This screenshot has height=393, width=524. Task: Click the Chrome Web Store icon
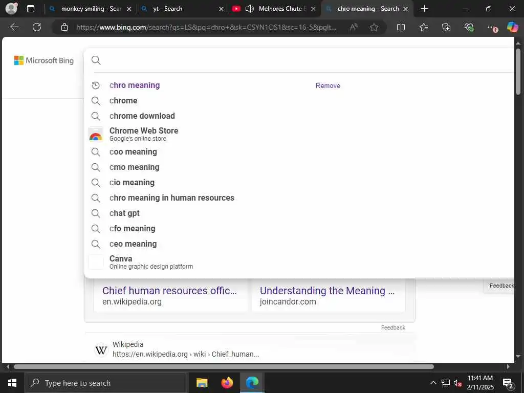(96, 135)
